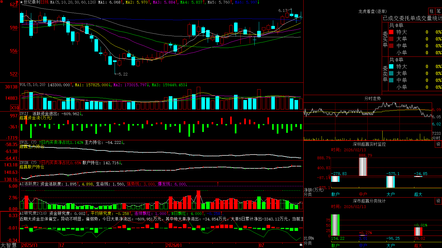This screenshot has height=248, width=442.
Task: Click the 散户 -278.83 net-amount bar
Action: (x=335, y=179)
